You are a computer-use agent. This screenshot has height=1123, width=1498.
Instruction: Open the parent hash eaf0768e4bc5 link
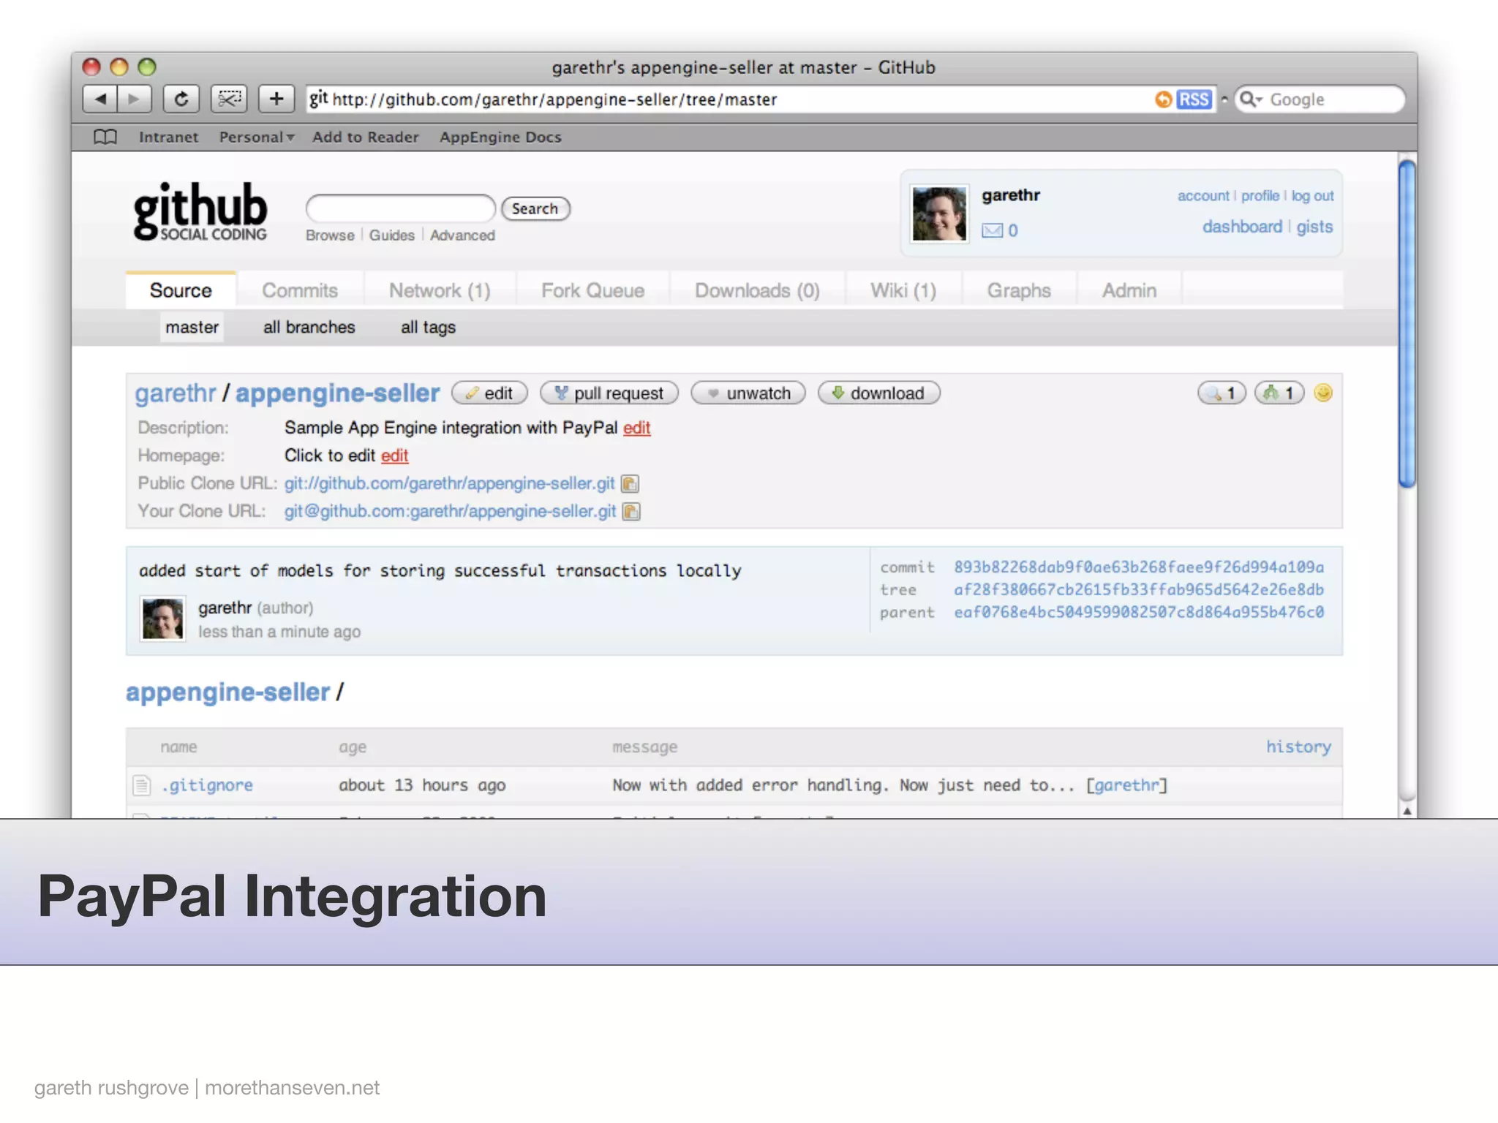[x=1138, y=612]
